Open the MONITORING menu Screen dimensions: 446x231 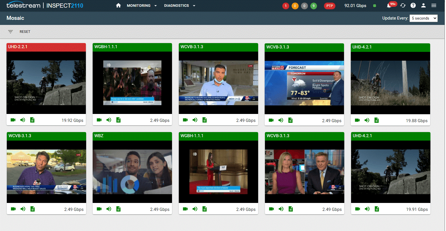point(139,5)
